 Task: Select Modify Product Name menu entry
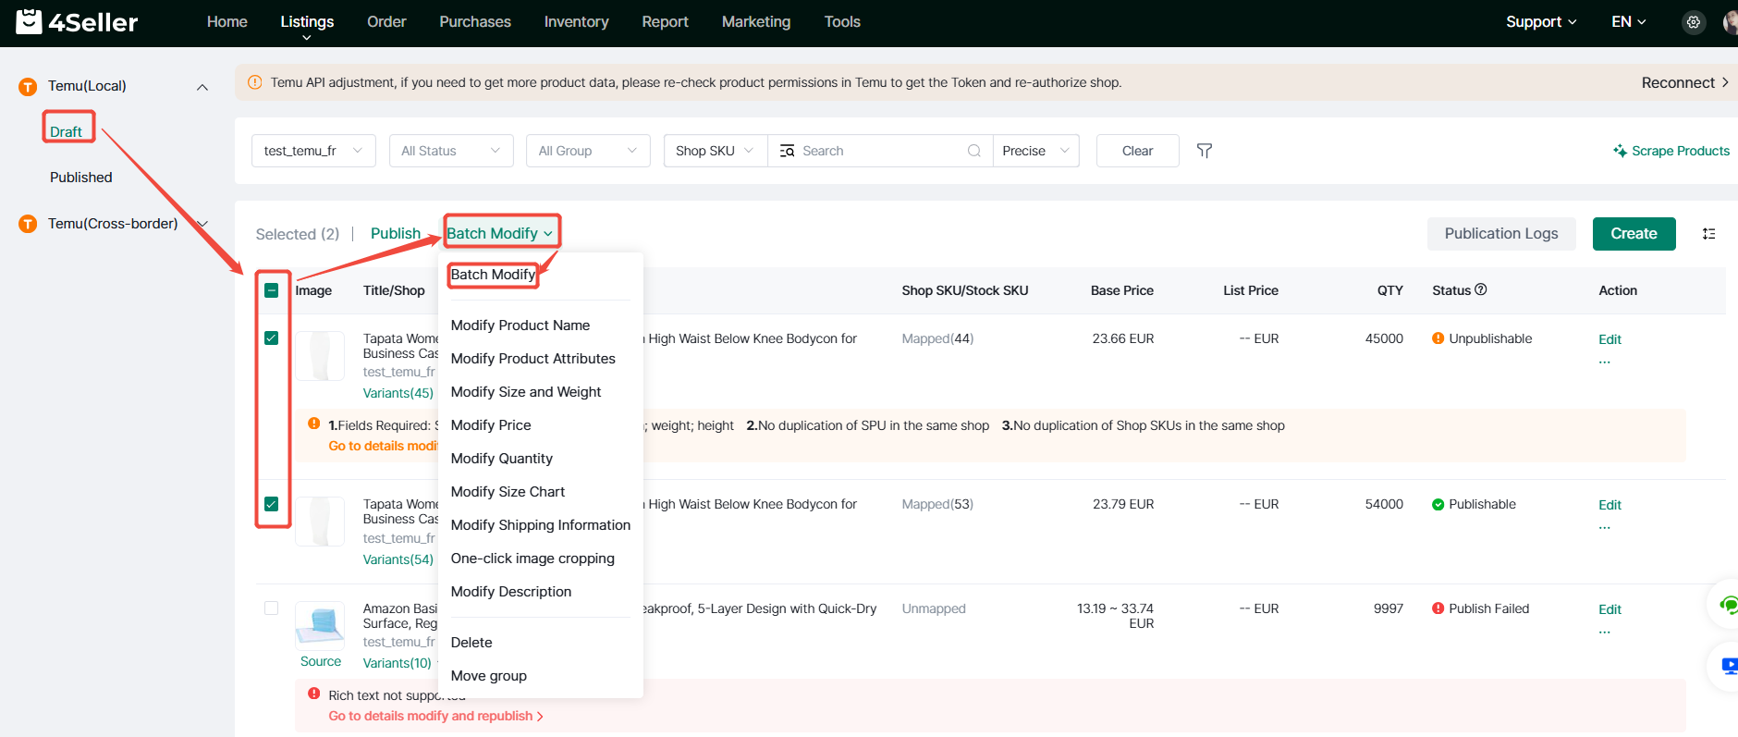pyautogui.click(x=520, y=326)
